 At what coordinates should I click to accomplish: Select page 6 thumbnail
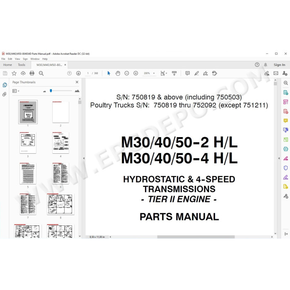pos(60,173)
